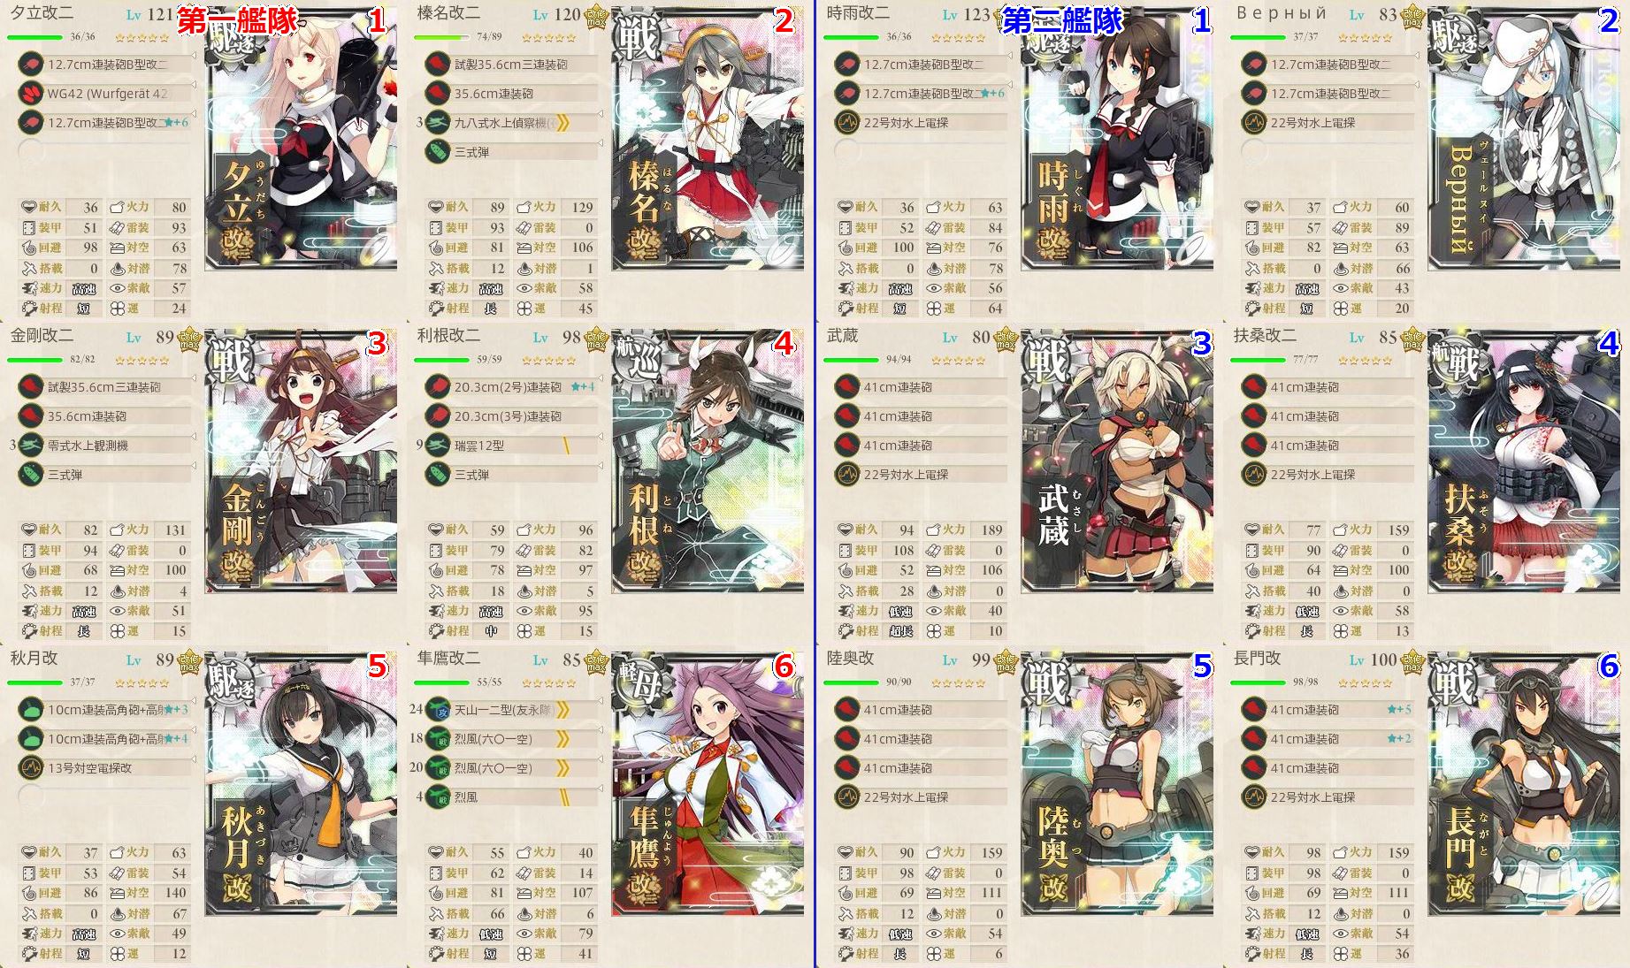
Task: Click Type 22 surface radar icon on Shigure
Action: click(x=847, y=122)
